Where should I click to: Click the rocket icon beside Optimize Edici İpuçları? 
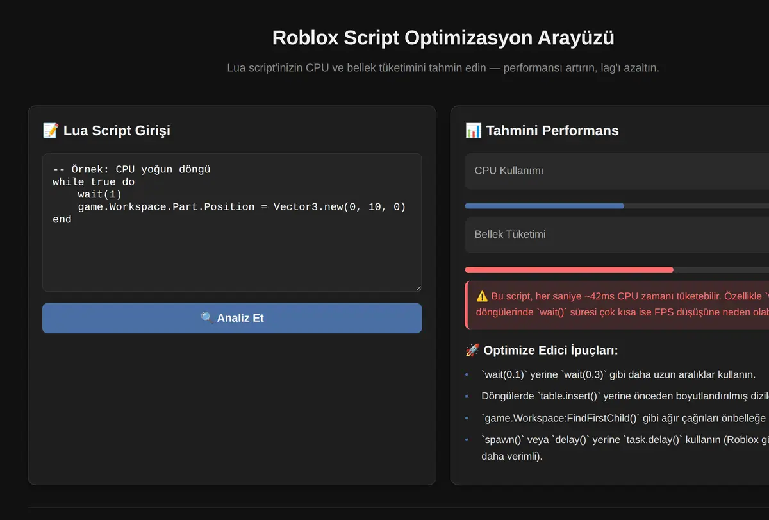[x=472, y=350]
